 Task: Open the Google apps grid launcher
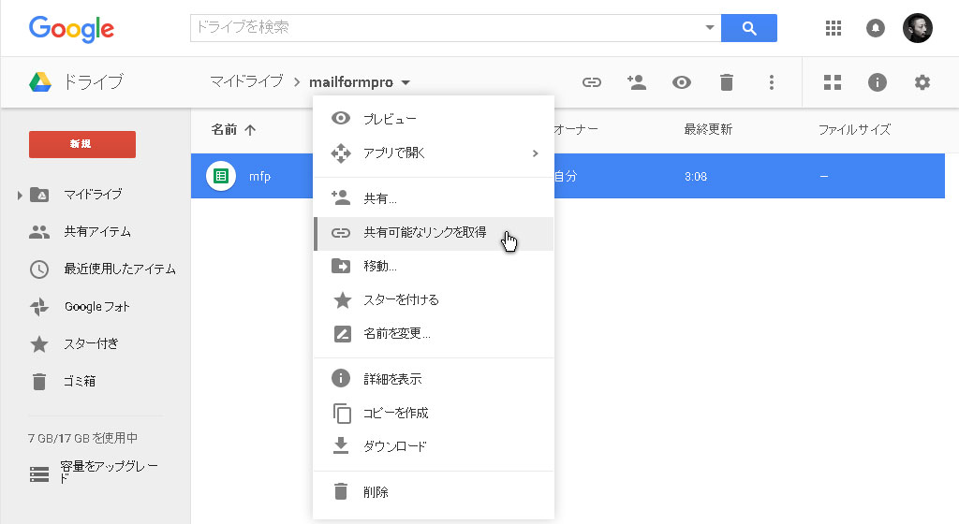834,28
